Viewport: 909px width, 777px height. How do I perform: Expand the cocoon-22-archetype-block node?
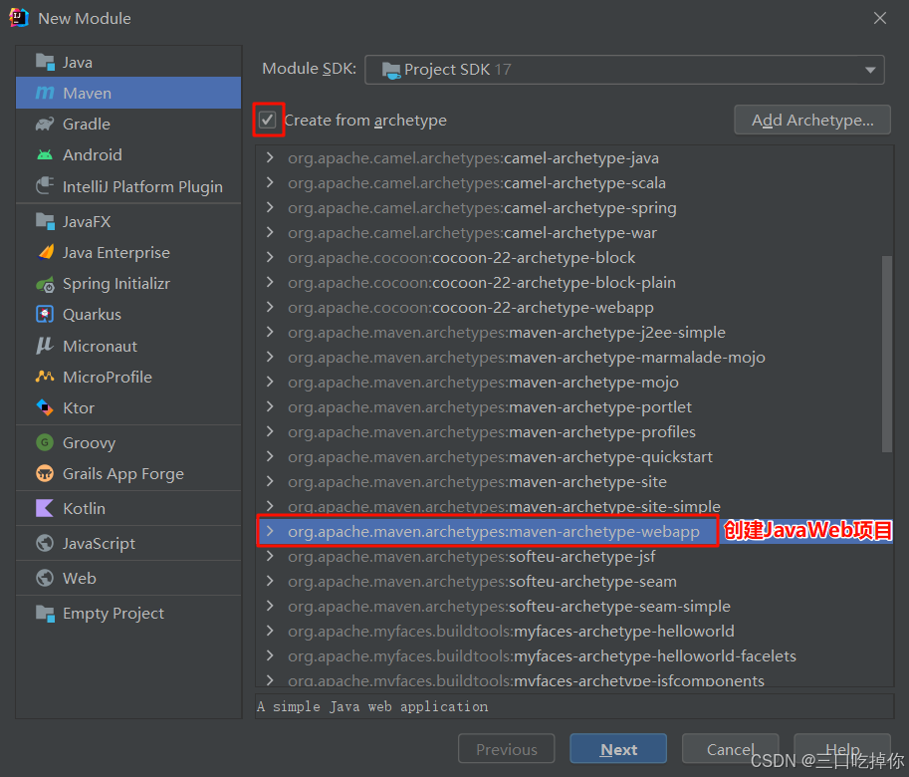coord(270,257)
